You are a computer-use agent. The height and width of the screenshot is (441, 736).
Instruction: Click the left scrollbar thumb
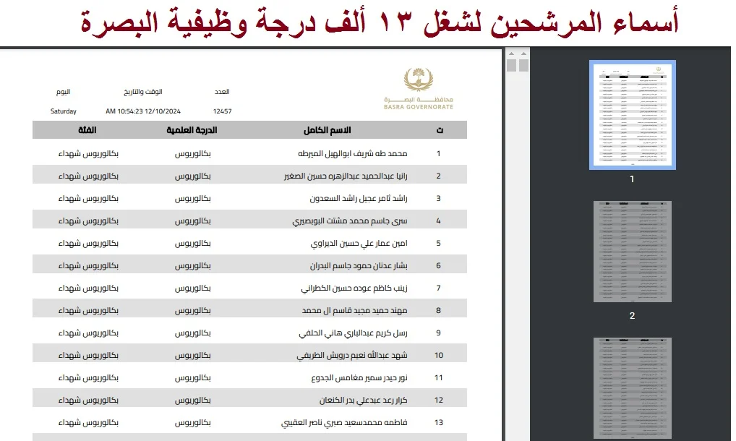coord(512,66)
